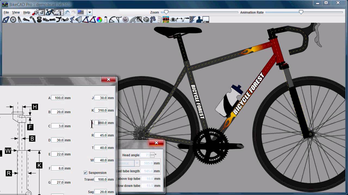348x195 pixels.
Task: Click the Animation Rate slider handle
Action: tap(301, 12)
